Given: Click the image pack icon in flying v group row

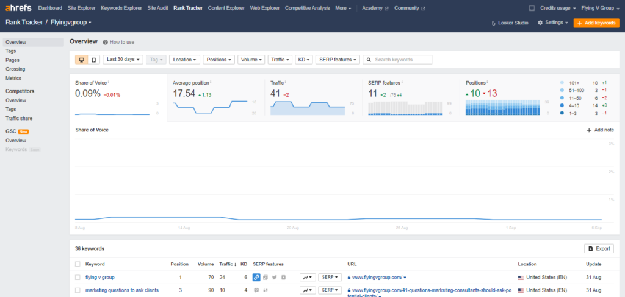Looking at the screenshot, I should point(266,277).
